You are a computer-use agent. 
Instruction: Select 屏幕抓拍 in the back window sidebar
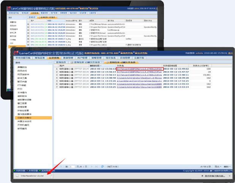[13, 22]
